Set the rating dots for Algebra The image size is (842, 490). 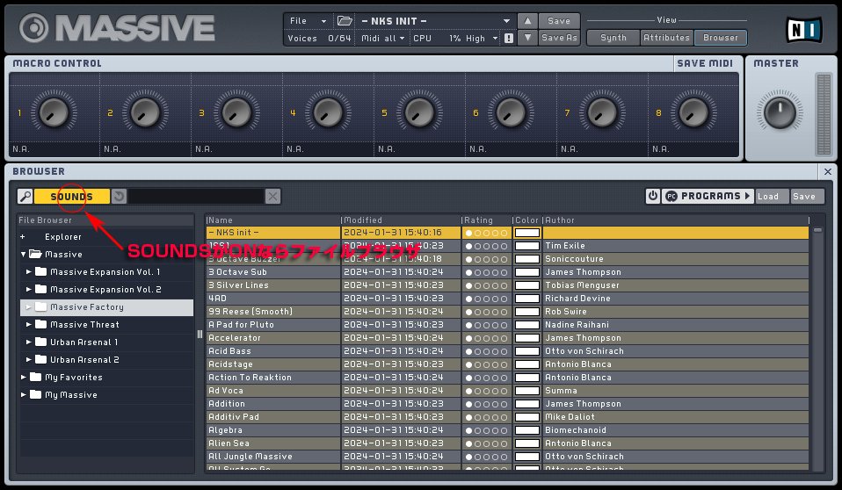pos(487,430)
